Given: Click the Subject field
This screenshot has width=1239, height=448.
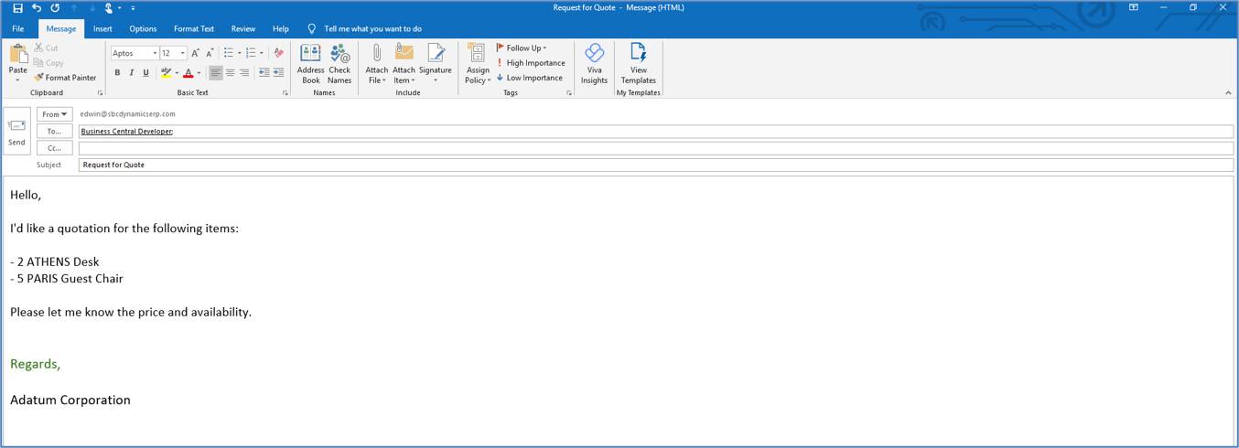Looking at the screenshot, I should point(655,165).
